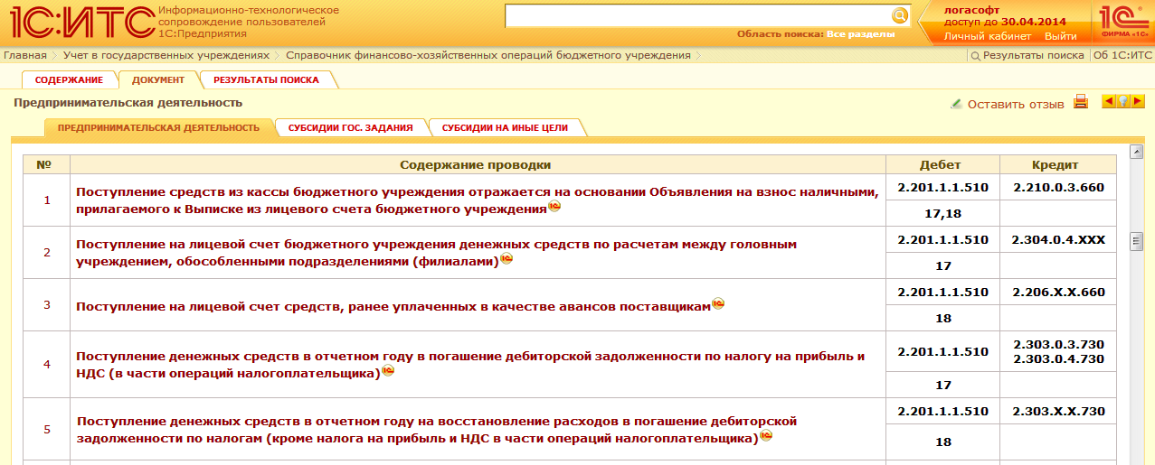Go to Главная breadcrumb

[x=25, y=55]
